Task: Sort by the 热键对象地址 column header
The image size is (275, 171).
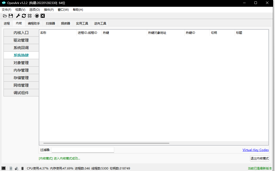Action: [166, 33]
